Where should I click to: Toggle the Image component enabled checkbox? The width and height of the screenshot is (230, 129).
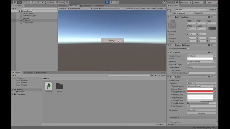point(173,52)
